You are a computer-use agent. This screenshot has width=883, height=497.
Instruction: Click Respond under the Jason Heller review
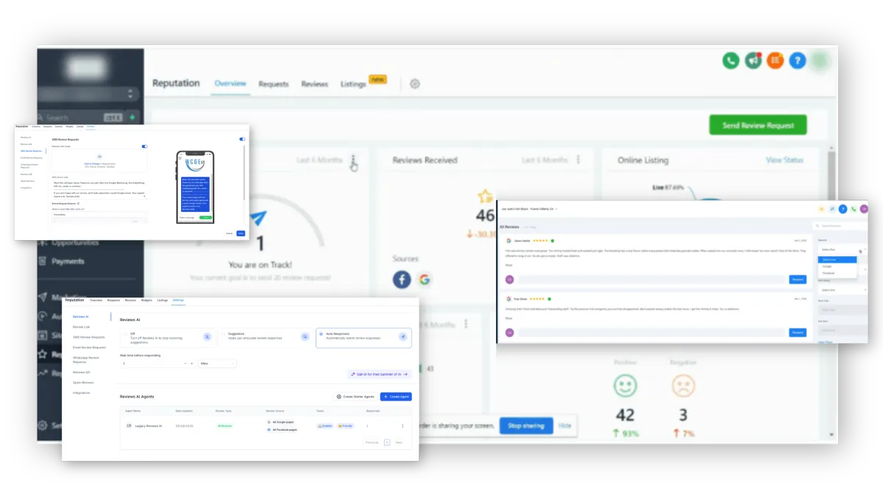pos(798,280)
